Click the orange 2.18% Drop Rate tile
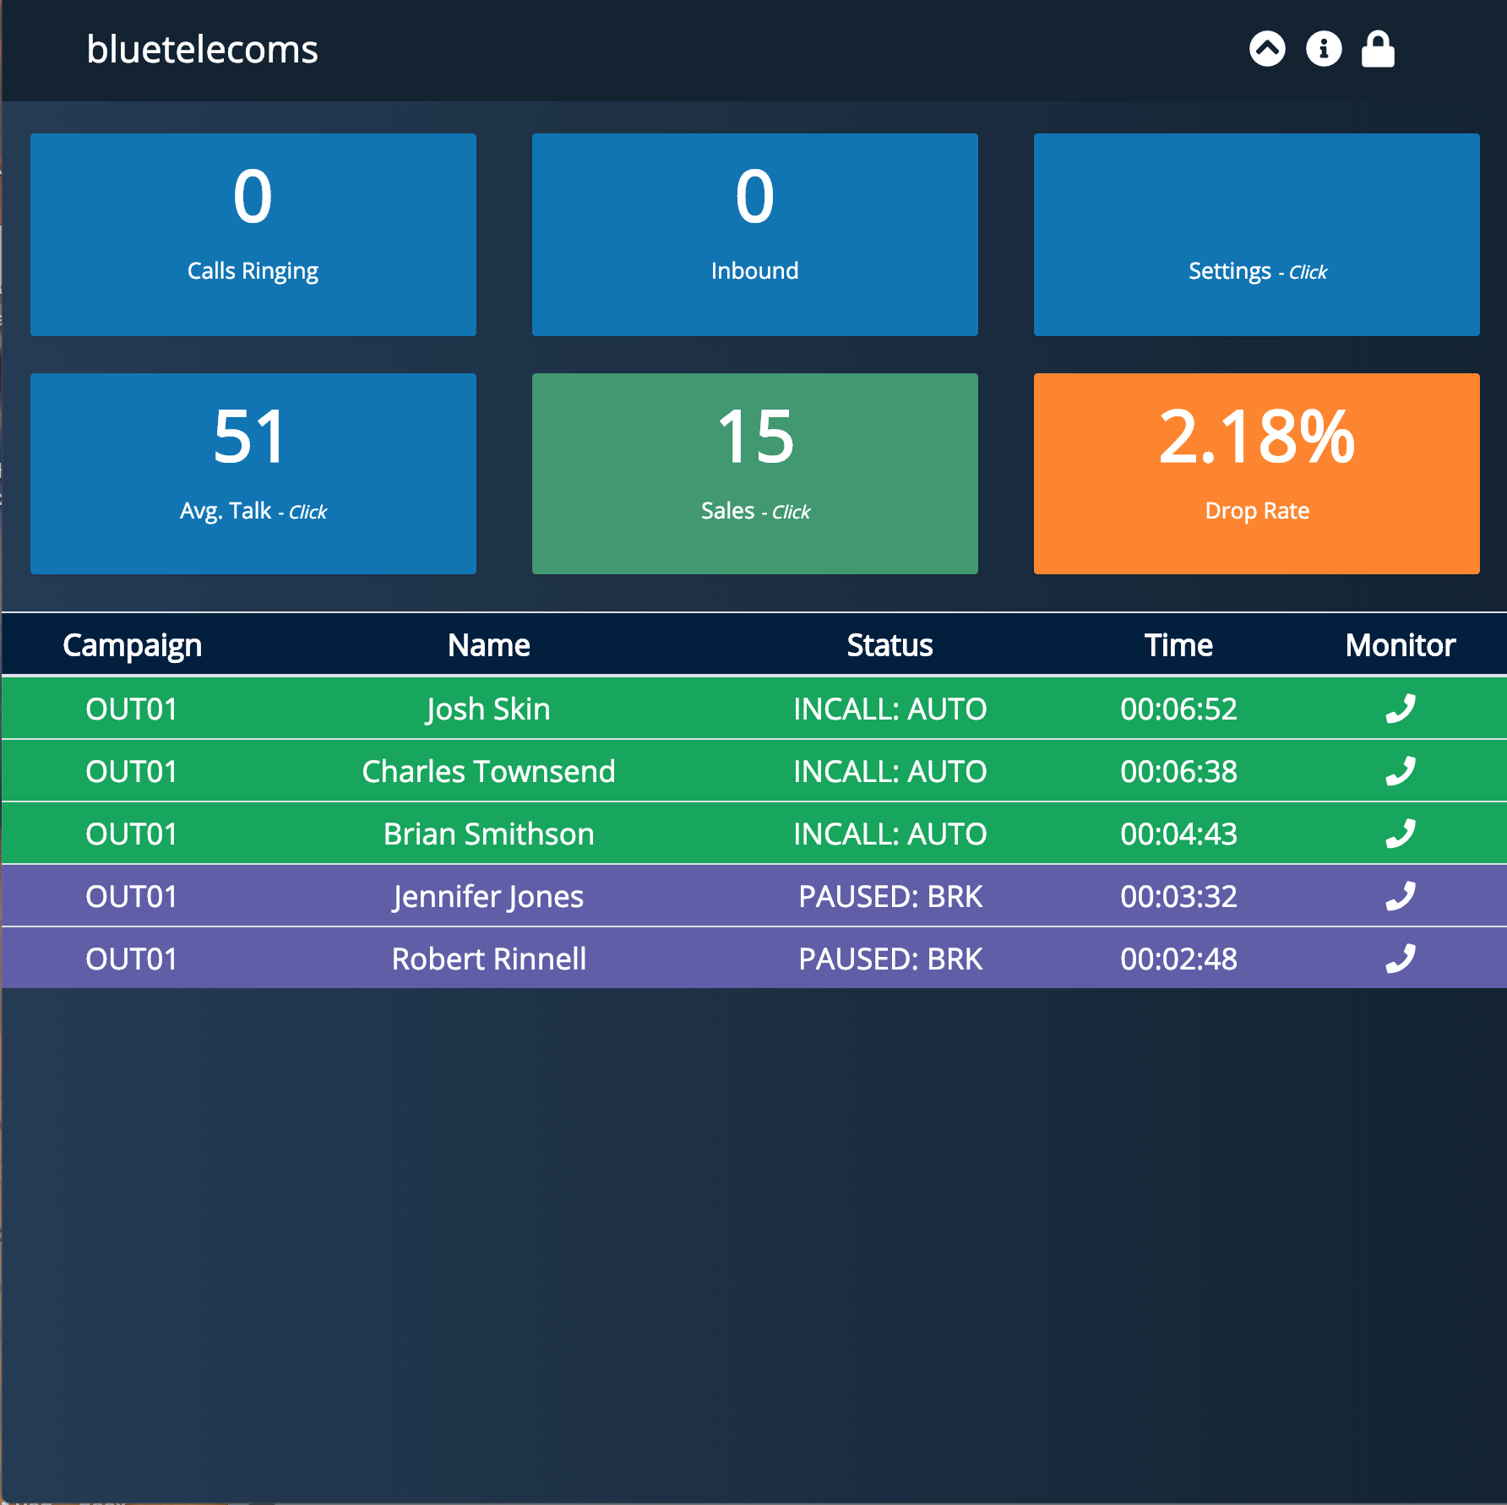The height and width of the screenshot is (1505, 1507). pyautogui.click(x=1257, y=473)
